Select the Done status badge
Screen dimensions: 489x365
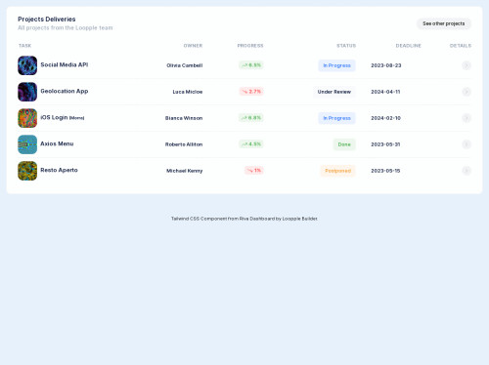pos(344,144)
